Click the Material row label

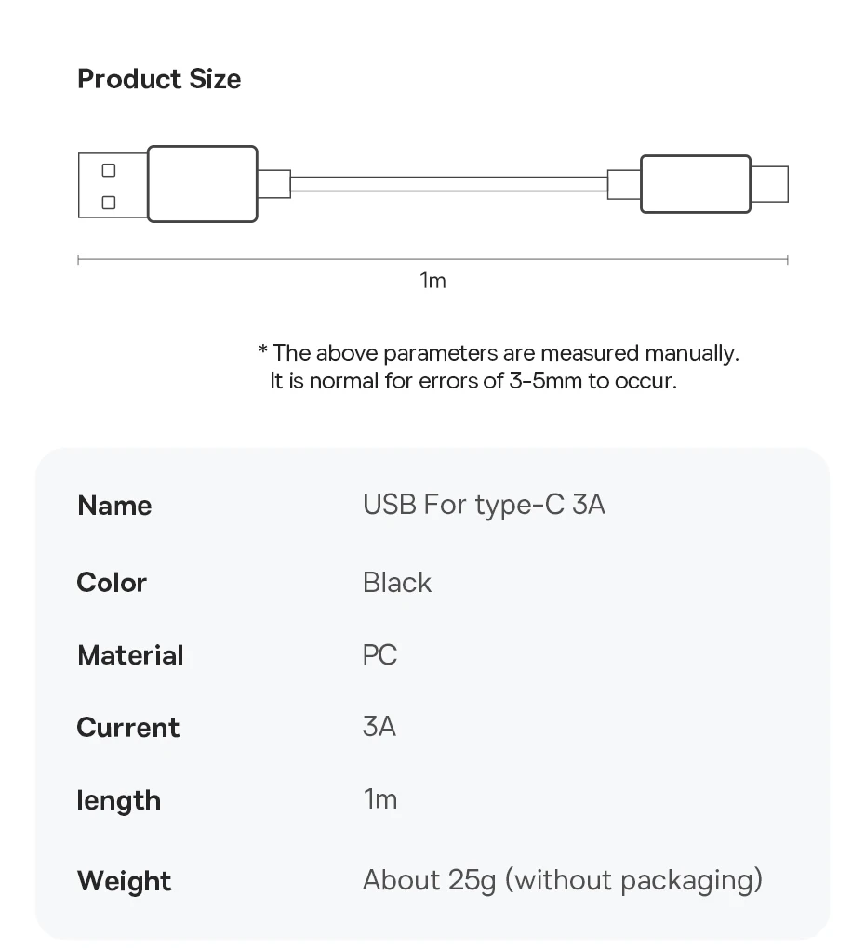130,655
